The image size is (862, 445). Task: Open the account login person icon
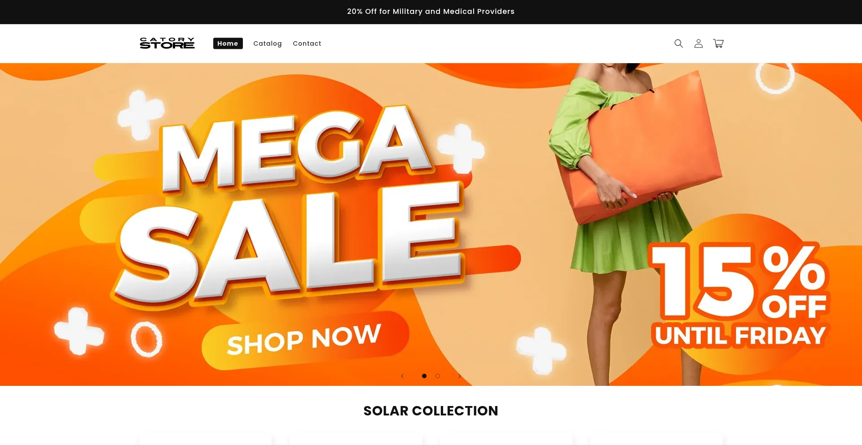tap(698, 43)
